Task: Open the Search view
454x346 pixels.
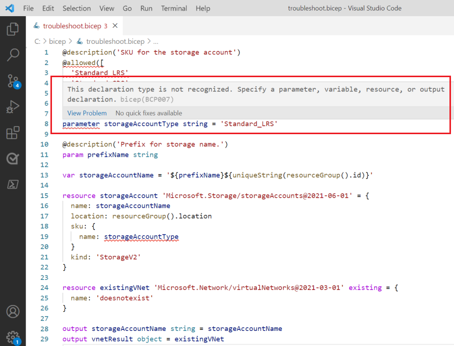Action: [13, 54]
